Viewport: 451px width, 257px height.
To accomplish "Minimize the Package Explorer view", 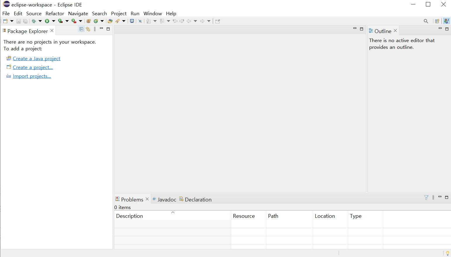I will 101,28.
